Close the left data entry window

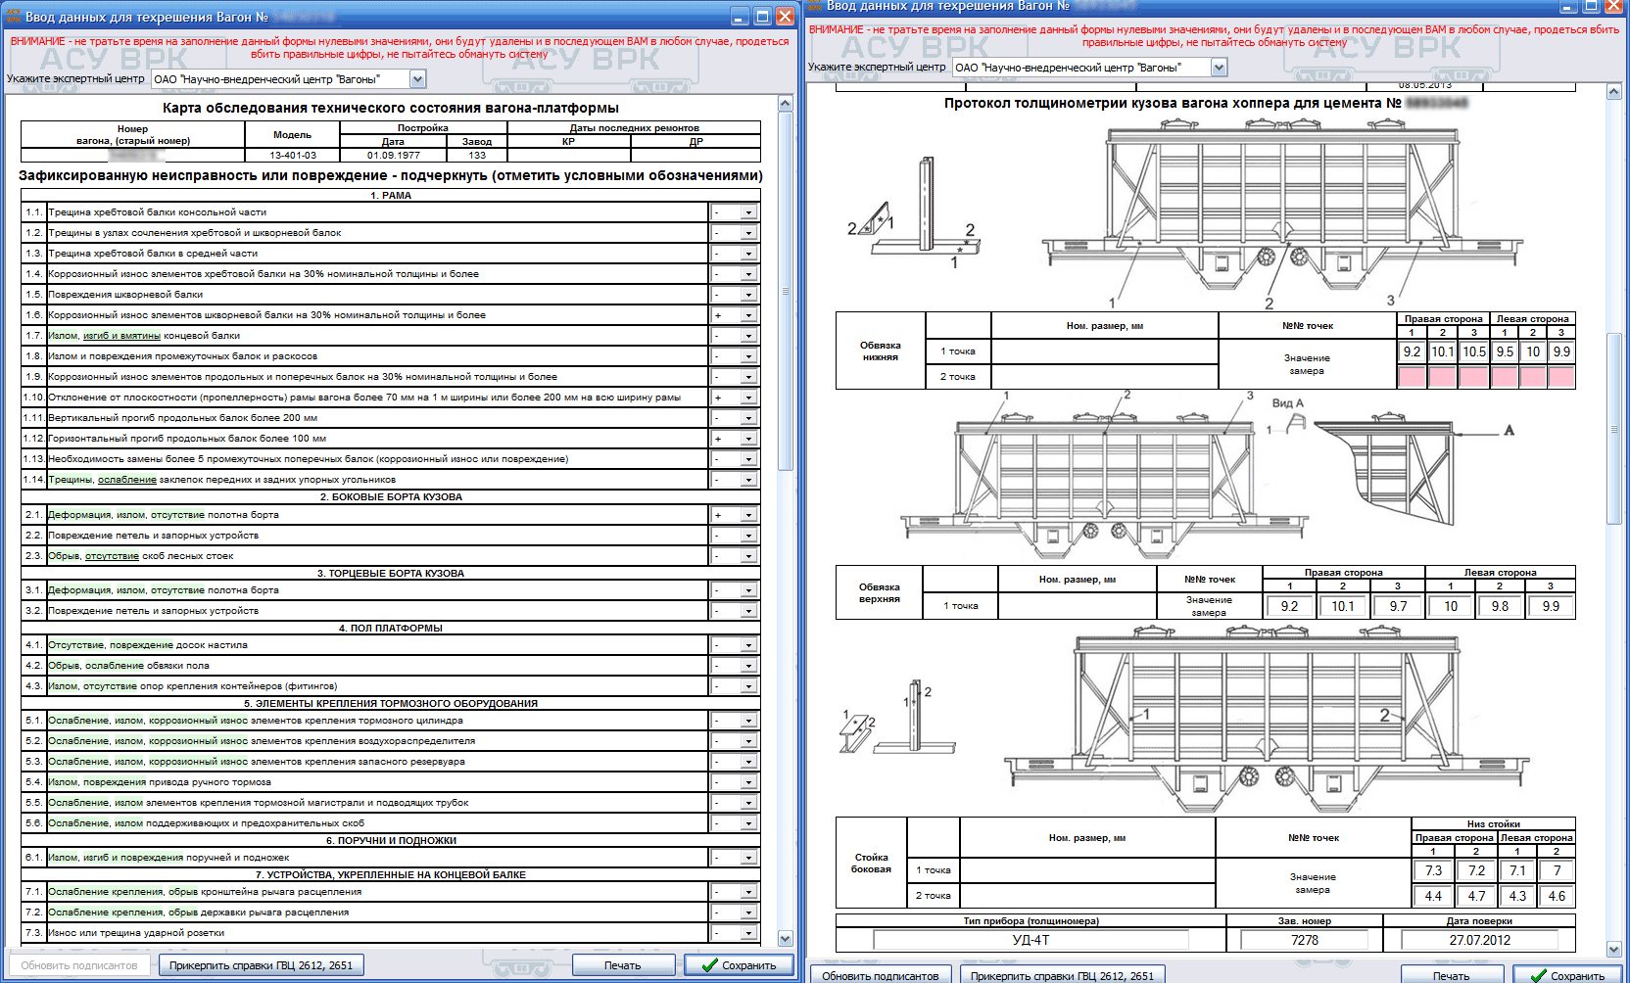(x=785, y=17)
